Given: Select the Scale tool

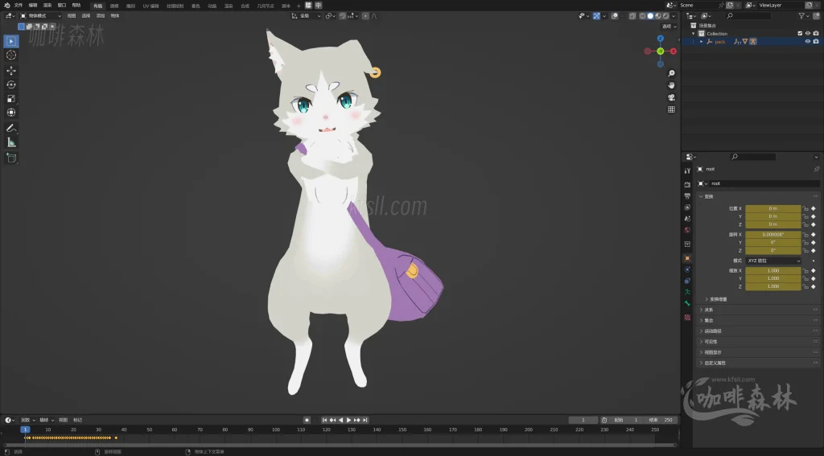Looking at the screenshot, I should click(11, 98).
